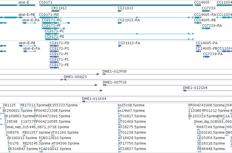Select EST UT01409.5prime label
This screenshot has width=232, height=153.
point(132,122)
